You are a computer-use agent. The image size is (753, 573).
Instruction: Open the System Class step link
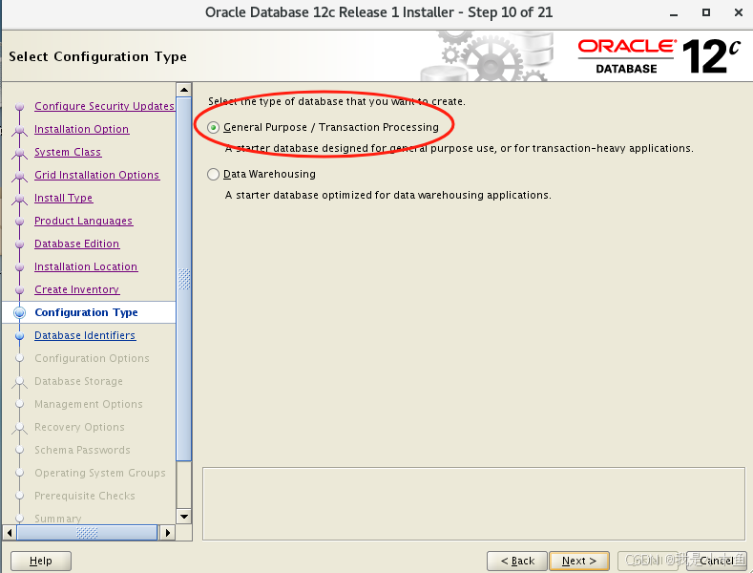68,152
